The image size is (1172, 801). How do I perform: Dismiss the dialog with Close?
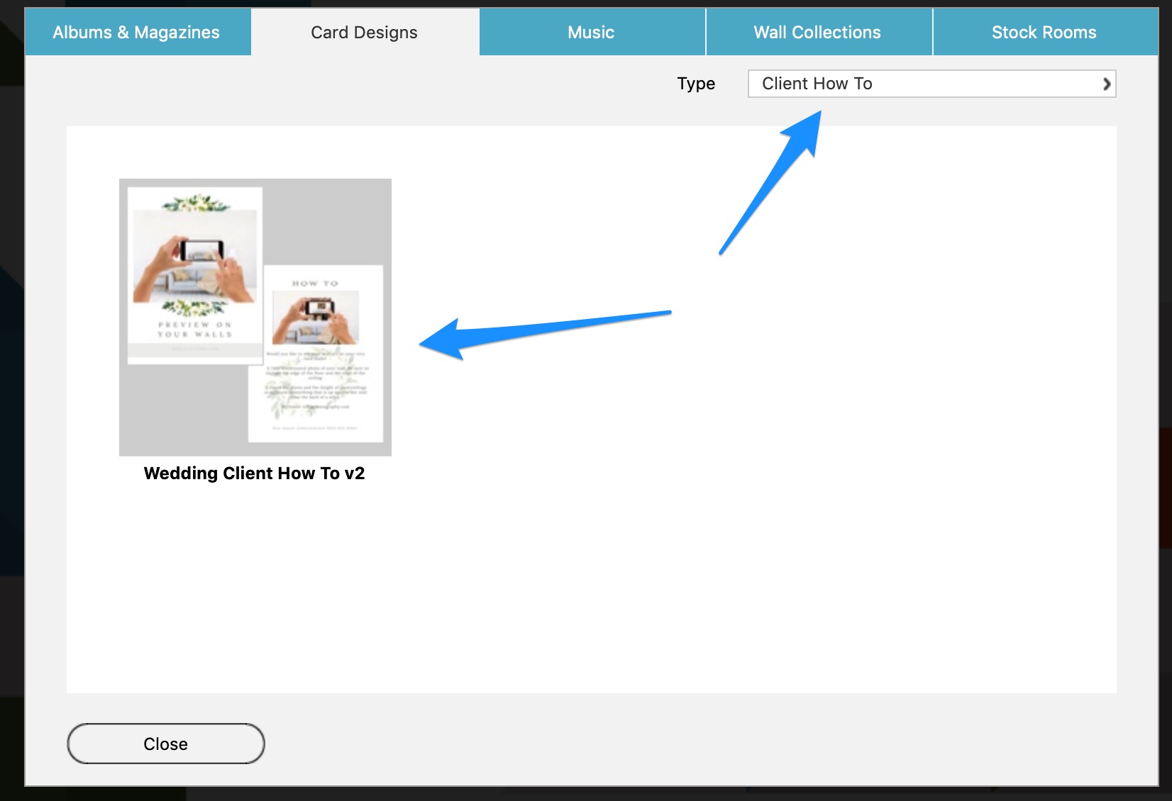click(x=165, y=744)
